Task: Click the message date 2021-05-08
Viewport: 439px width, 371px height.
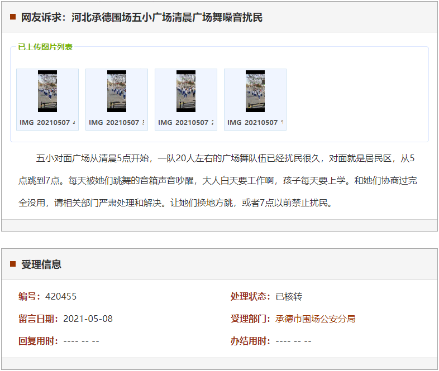Action: tap(88, 319)
